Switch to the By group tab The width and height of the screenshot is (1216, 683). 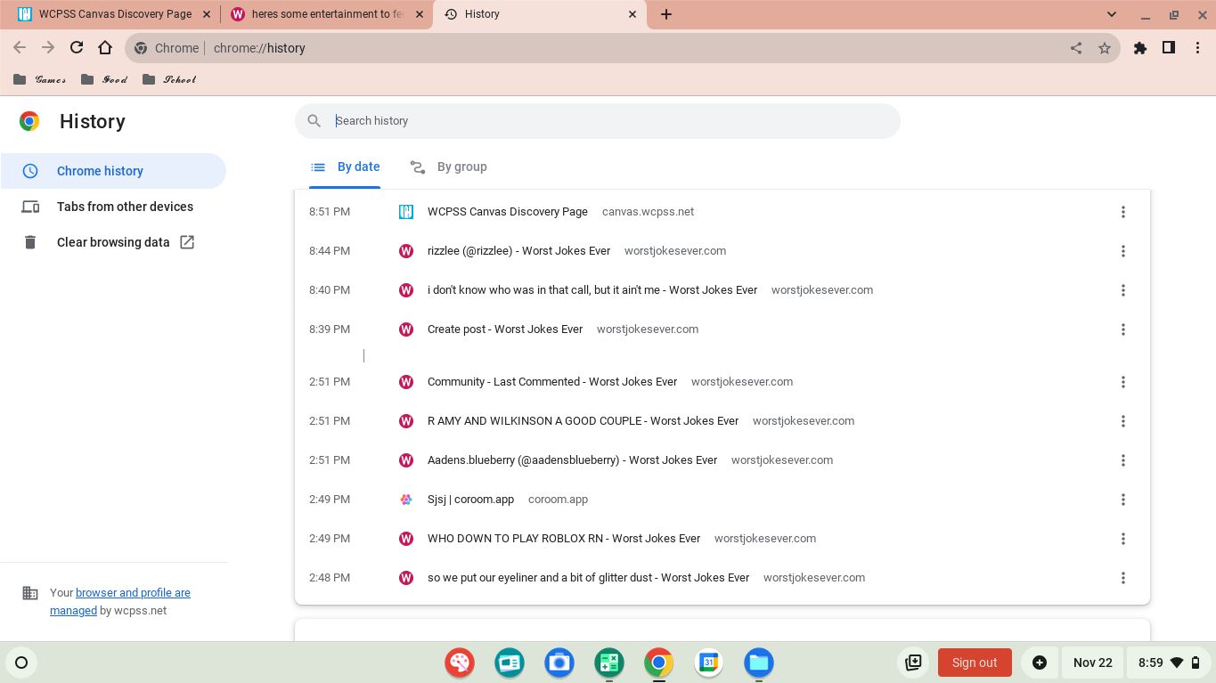pyautogui.click(x=449, y=167)
